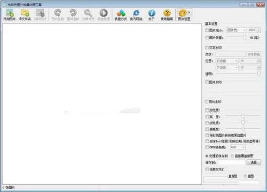Select the 处理后保存到 radio button
Screen dimensions: 267x192
pyautogui.click(x=207, y=156)
